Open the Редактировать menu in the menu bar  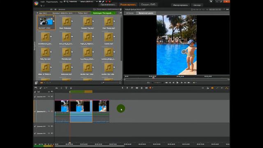pos(52,2)
